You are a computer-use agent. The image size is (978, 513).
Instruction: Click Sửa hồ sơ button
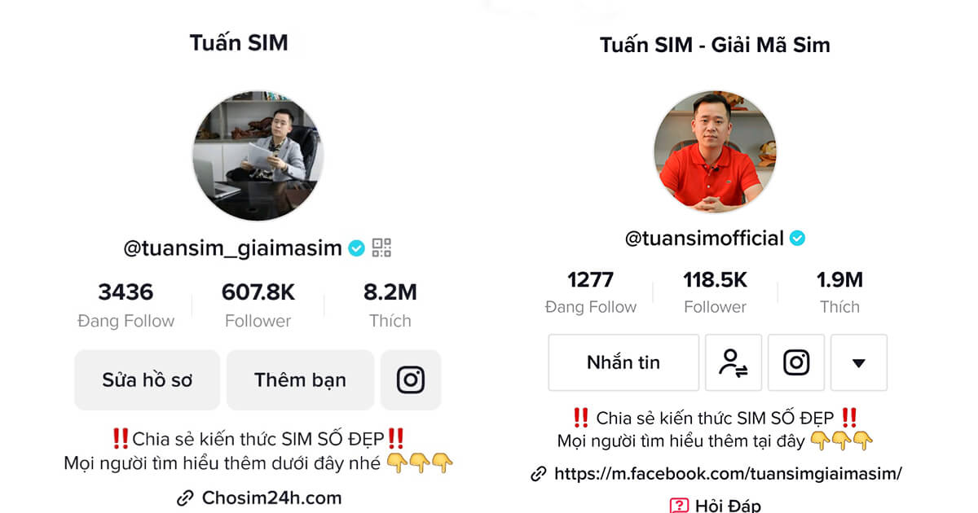point(148,379)
